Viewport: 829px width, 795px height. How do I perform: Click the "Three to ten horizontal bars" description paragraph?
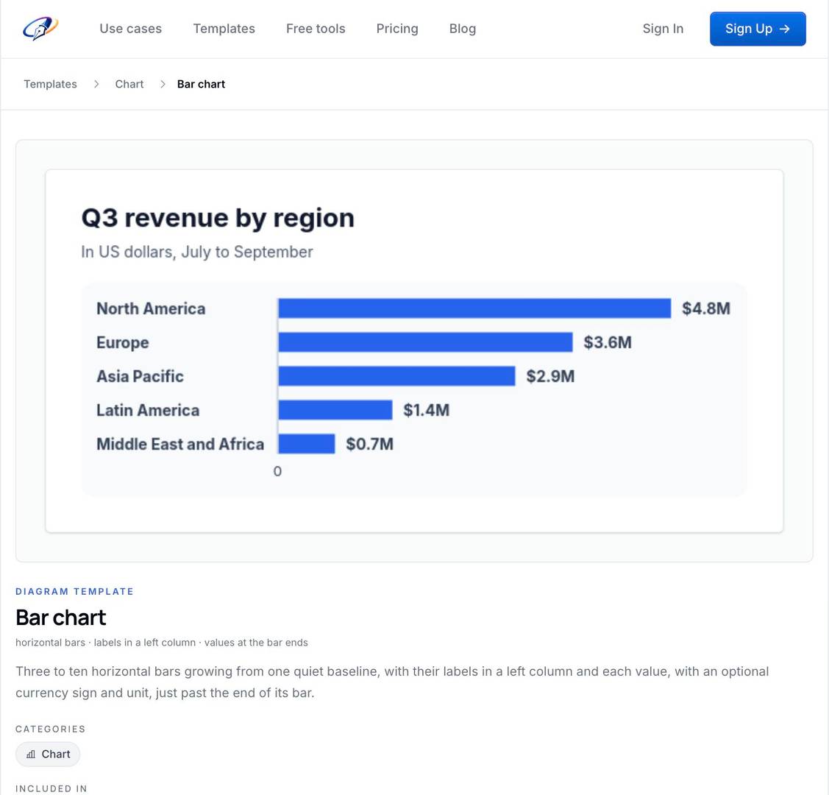(x=392, y=682)
